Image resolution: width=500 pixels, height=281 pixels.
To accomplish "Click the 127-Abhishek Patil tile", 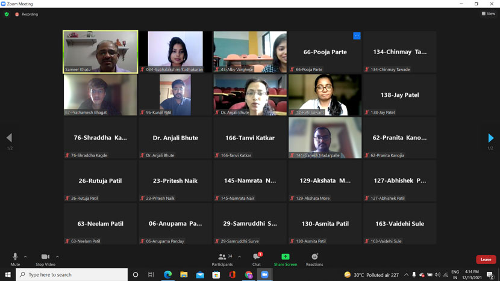I will pyautogui.click(x=399, y=181).
